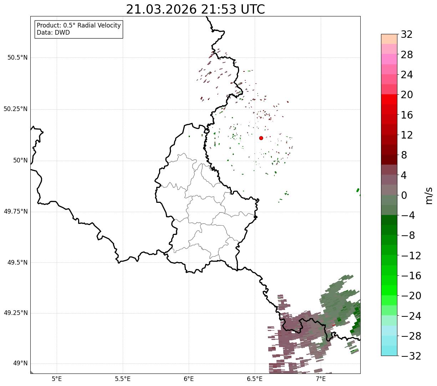The width and height of the screenshot is (437, 386).
Task: Click the bright red colorbar swatch below 20
Action: pos(389,99)
